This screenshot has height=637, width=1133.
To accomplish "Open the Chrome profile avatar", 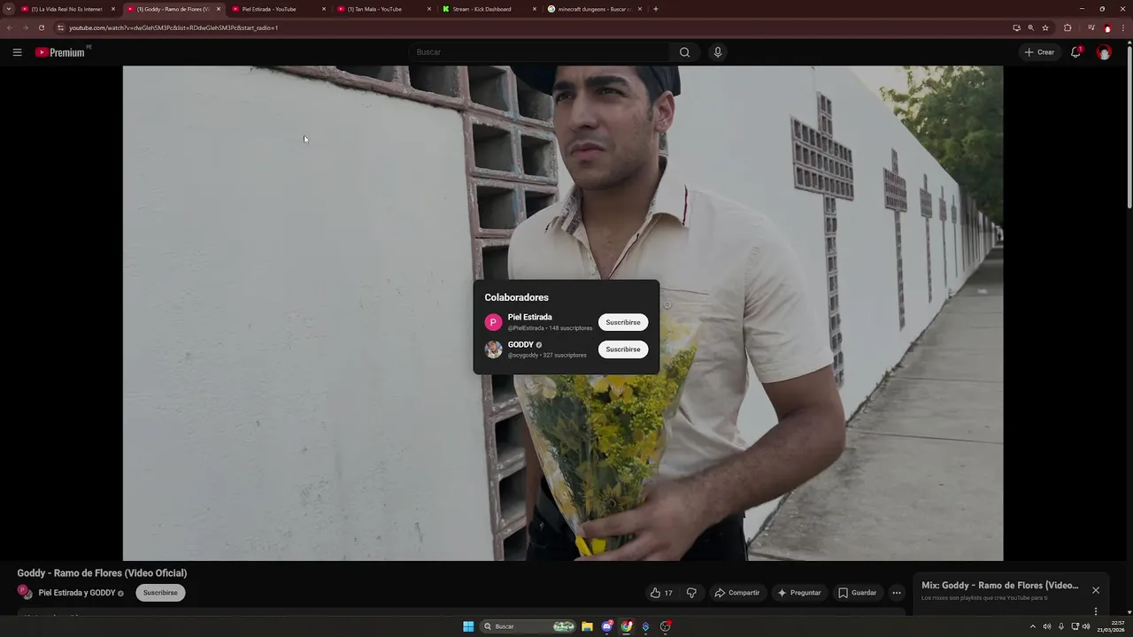I will coord(1107,27).
